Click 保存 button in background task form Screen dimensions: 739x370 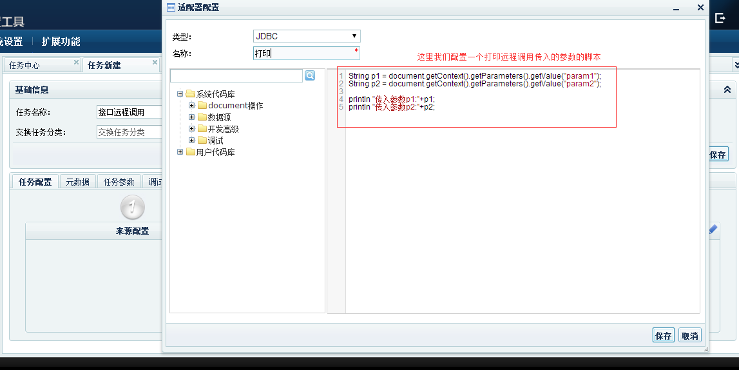(718, 155)
